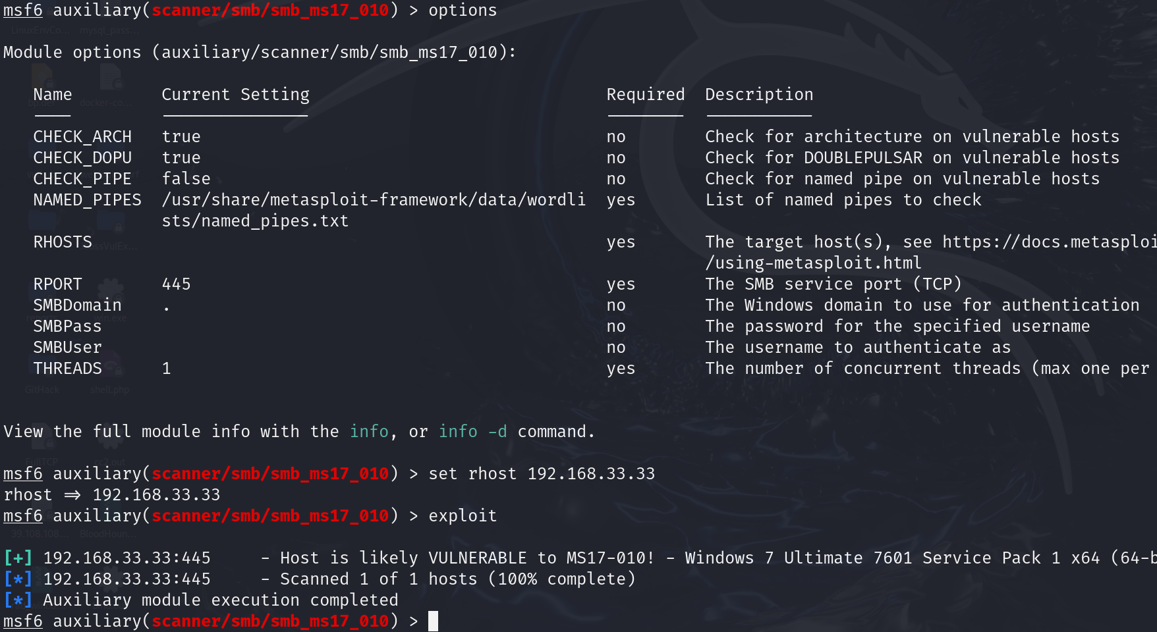1157x632 pixels.
Task: Click the cyan 'info' word before the comma
Action: [369, 432]
